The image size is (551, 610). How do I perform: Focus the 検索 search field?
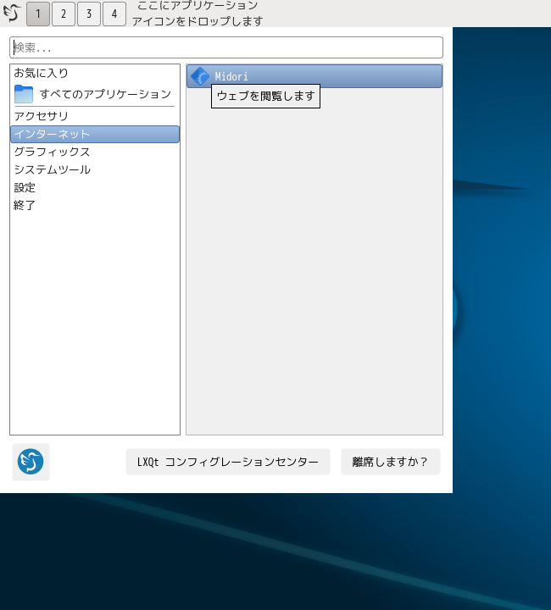(x=226, y=47)
